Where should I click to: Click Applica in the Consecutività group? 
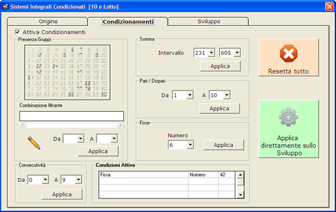pyautogui.click(x=62, y=194)
